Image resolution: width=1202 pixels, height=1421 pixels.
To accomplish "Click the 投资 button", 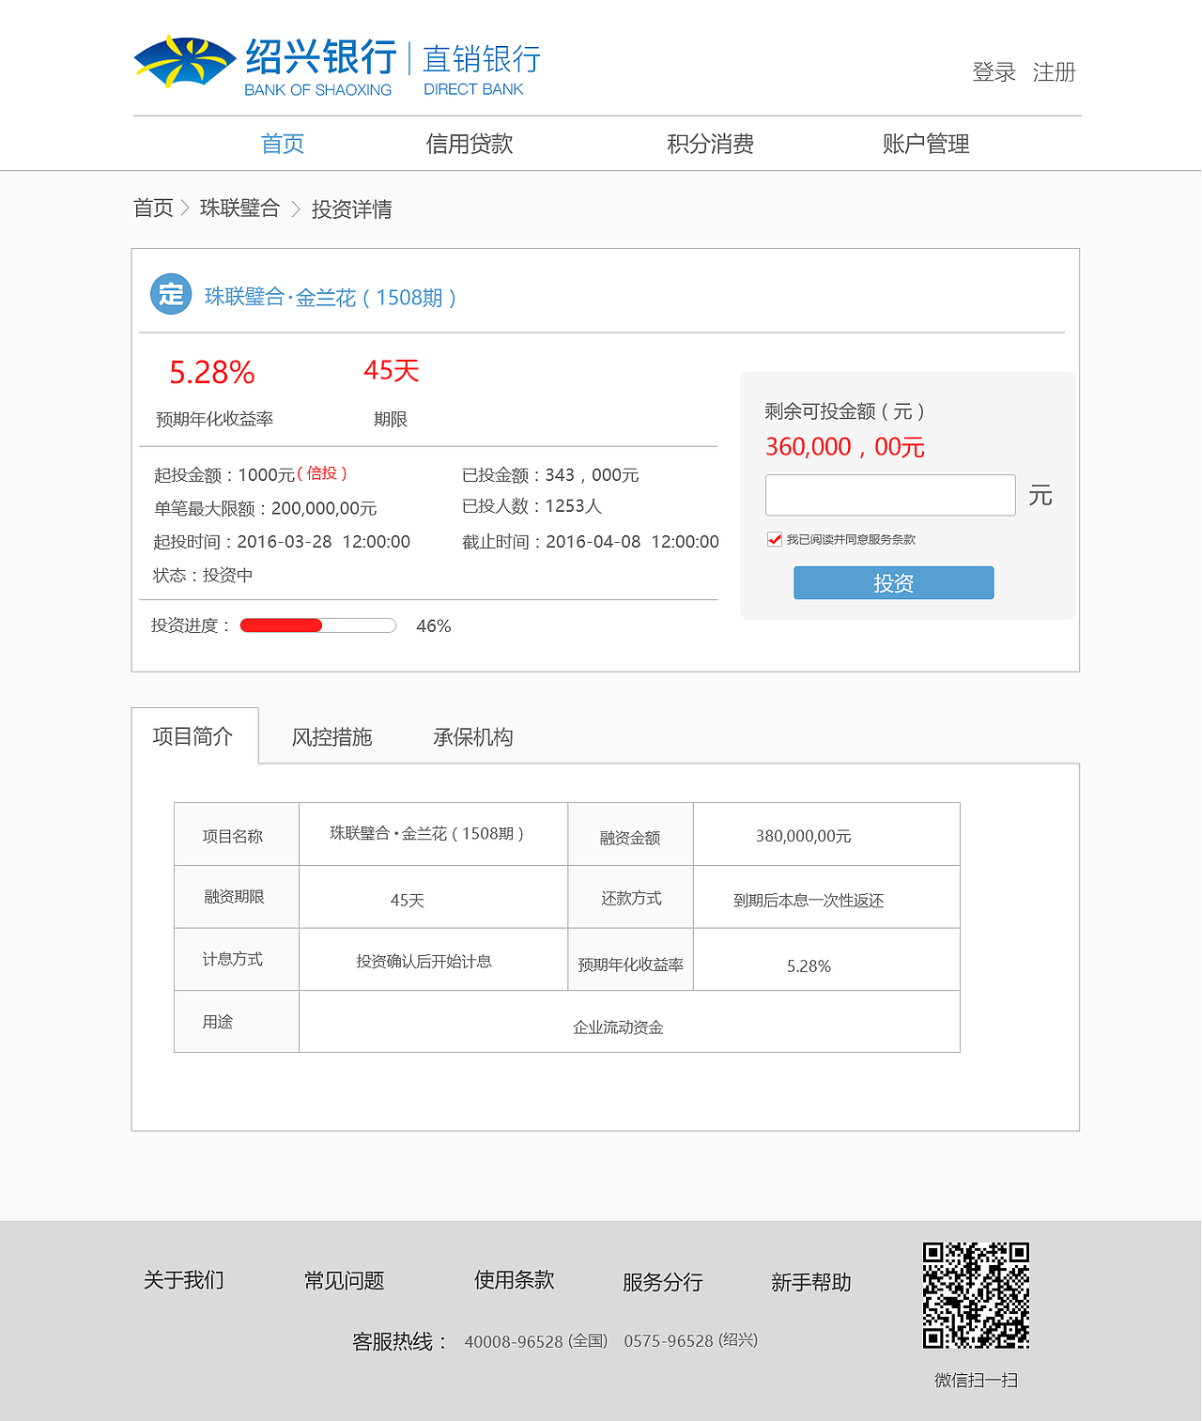I will (893, 582).
